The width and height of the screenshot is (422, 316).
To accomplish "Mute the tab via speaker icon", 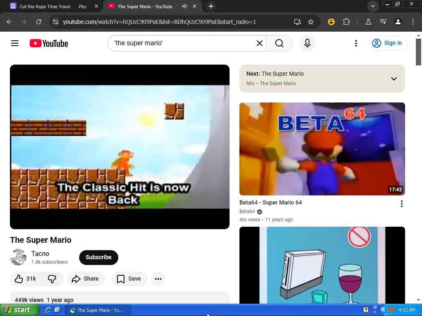I will 184,6.
